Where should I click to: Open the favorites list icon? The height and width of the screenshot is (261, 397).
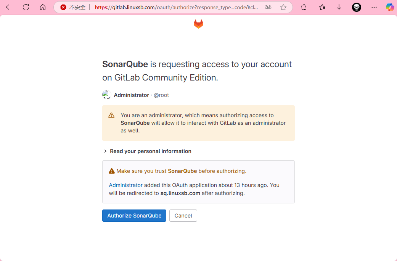point(322,7)
